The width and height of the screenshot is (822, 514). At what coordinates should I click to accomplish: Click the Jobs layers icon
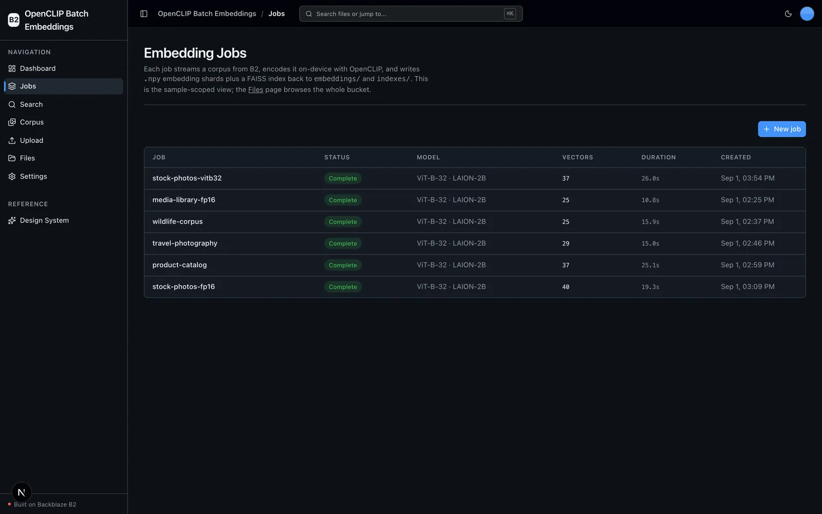(x=12, y=86)
